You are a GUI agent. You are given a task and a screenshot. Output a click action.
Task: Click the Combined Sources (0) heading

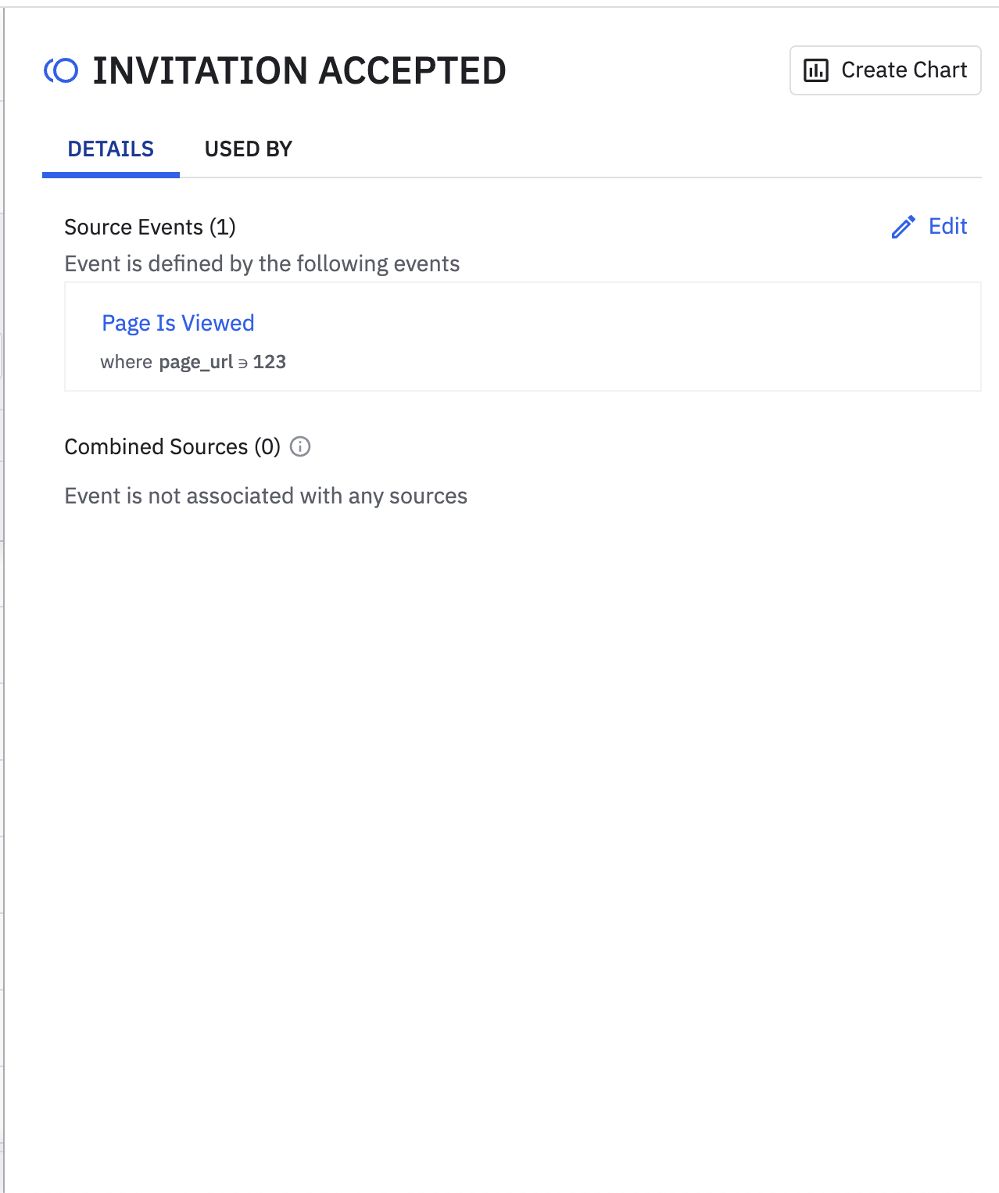[x=172, y=446]
